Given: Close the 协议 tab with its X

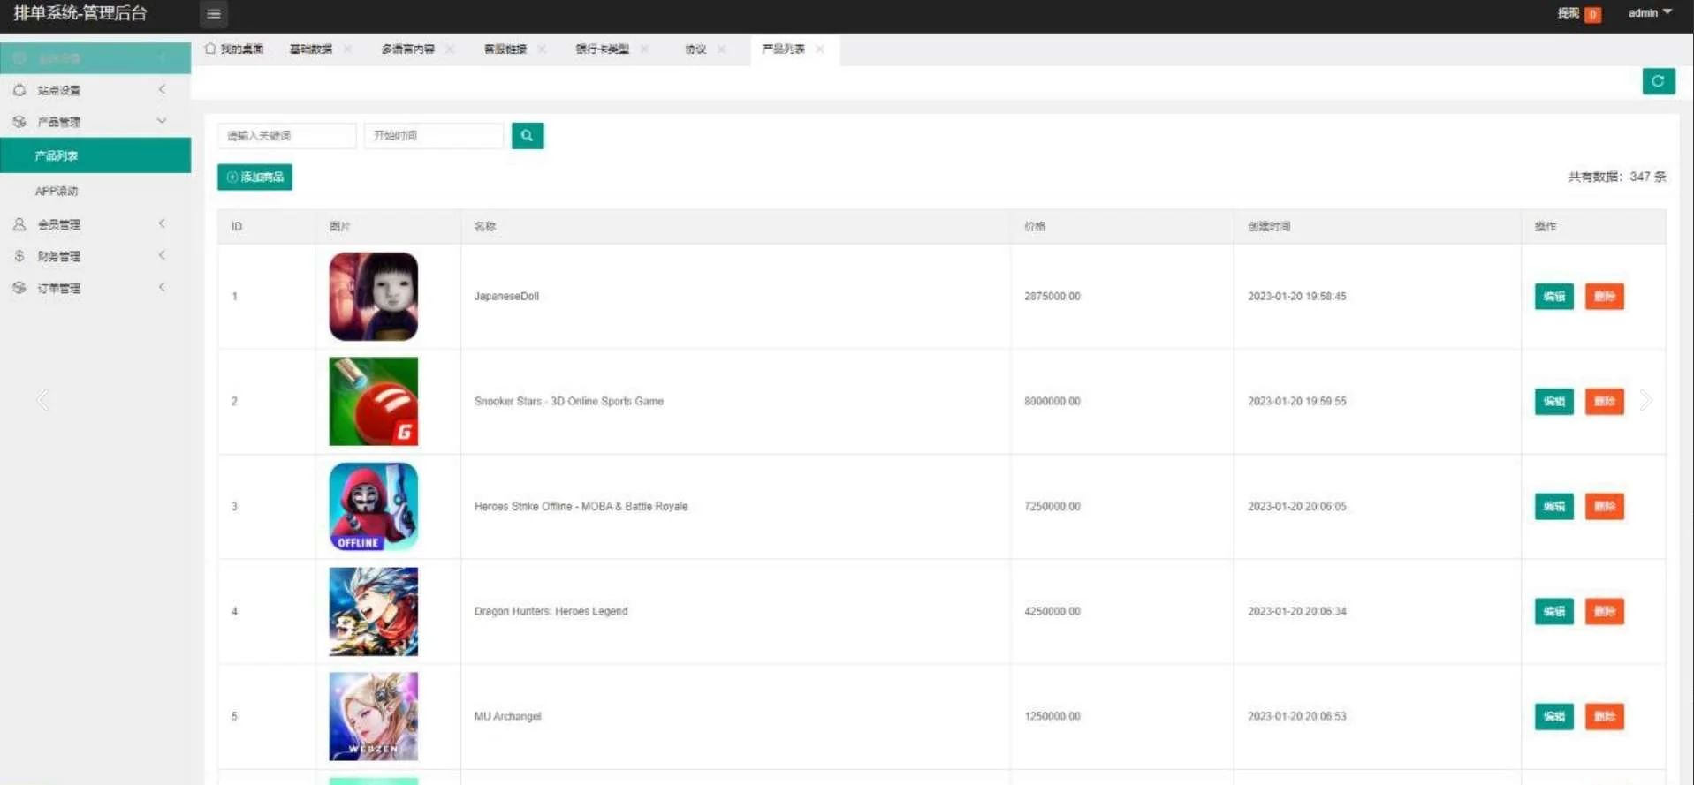Looking at the screenshot, I should [722, 49].
